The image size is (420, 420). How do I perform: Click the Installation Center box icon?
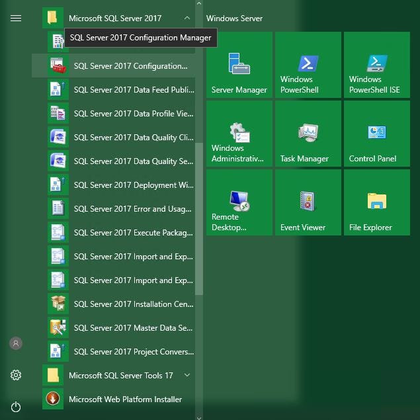coord(58,304)
